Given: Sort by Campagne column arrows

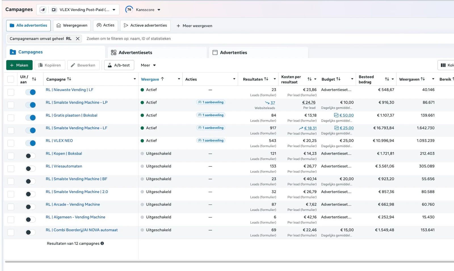Looking at the screenshot, I should [69, 79].
